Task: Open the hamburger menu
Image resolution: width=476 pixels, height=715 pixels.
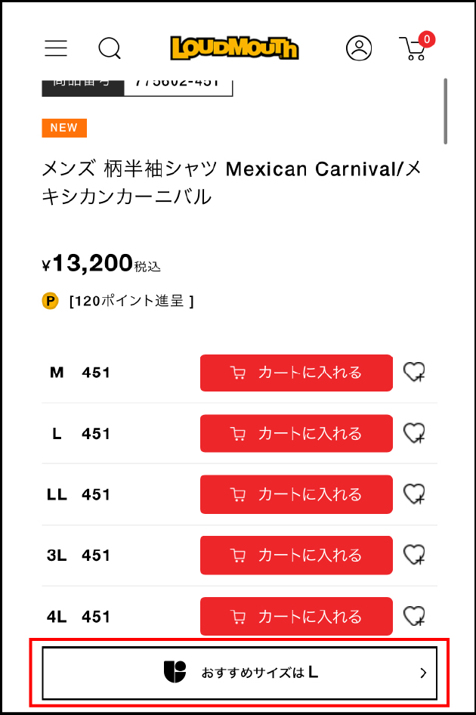Action: pos(56,48)
